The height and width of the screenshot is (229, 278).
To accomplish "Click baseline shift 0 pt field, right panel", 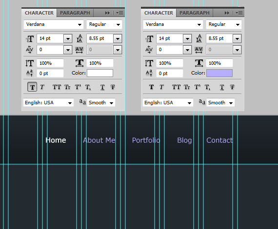I will [x=170, y=73].
